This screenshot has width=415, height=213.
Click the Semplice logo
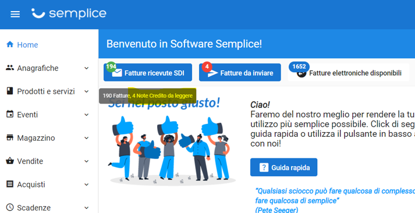69,13
